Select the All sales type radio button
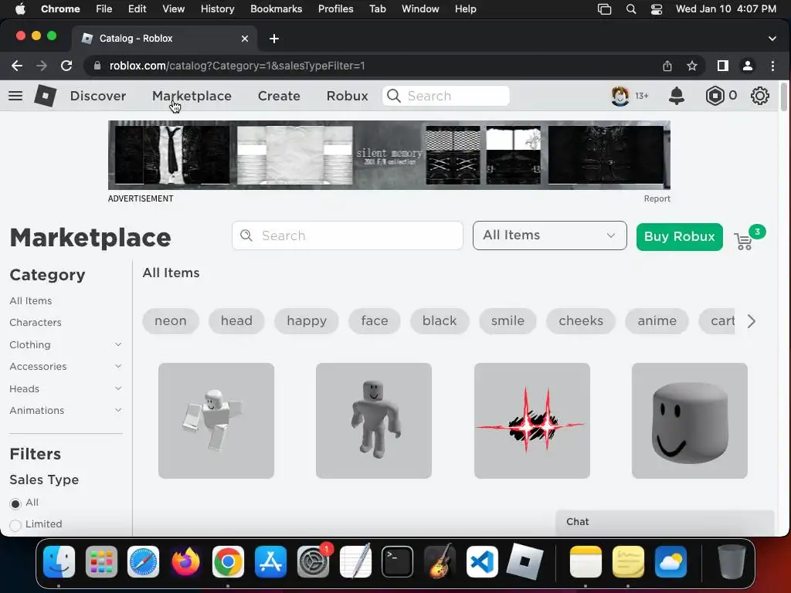Image resolution: width=791 pixels, height=593 pixels. (15, 503)
